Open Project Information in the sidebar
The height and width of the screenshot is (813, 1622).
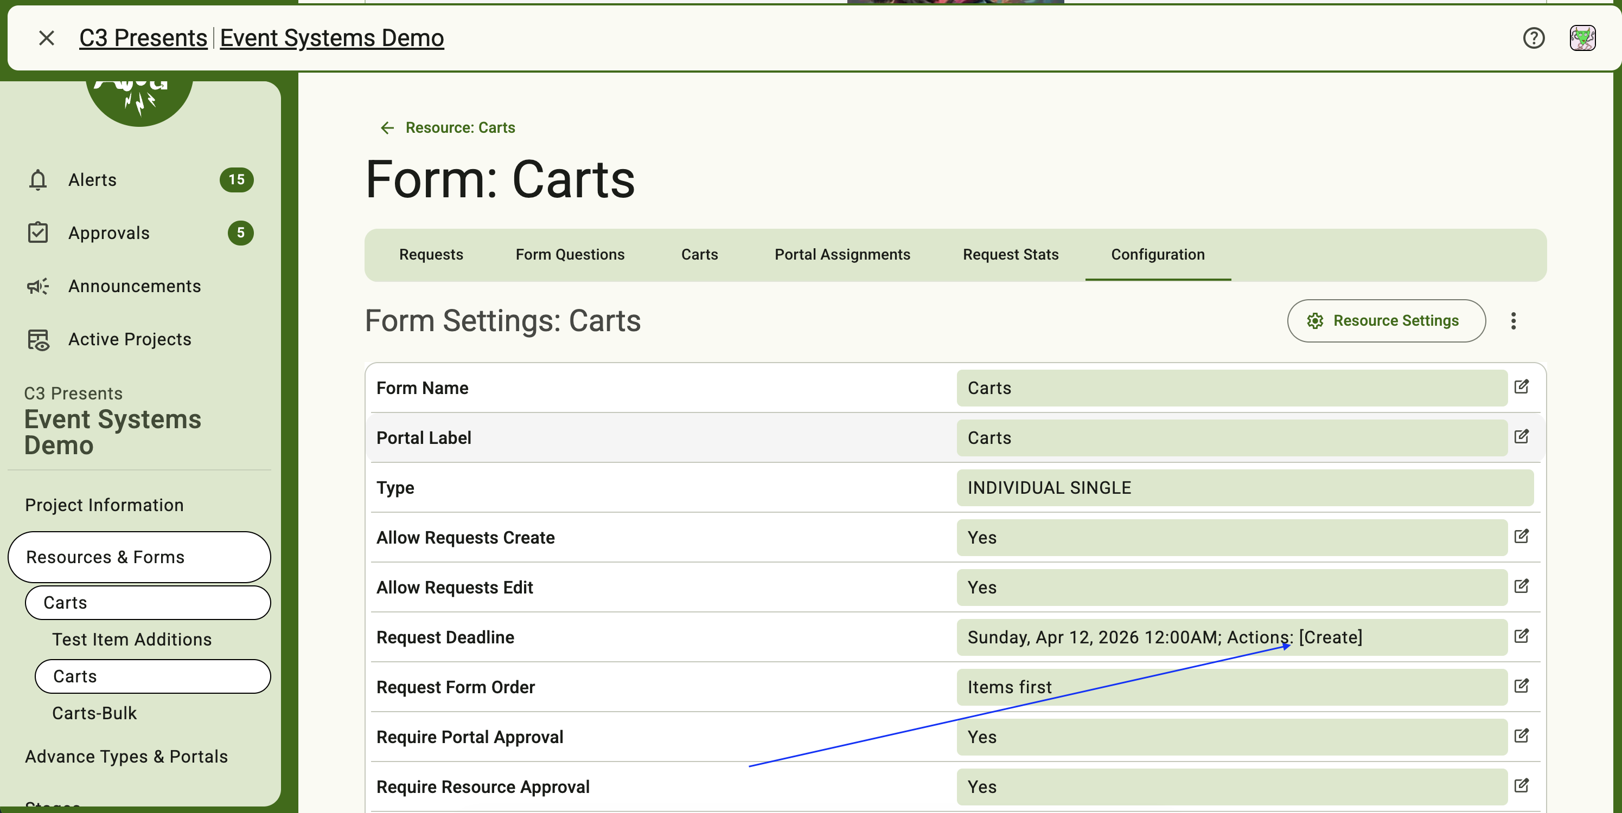105,505
